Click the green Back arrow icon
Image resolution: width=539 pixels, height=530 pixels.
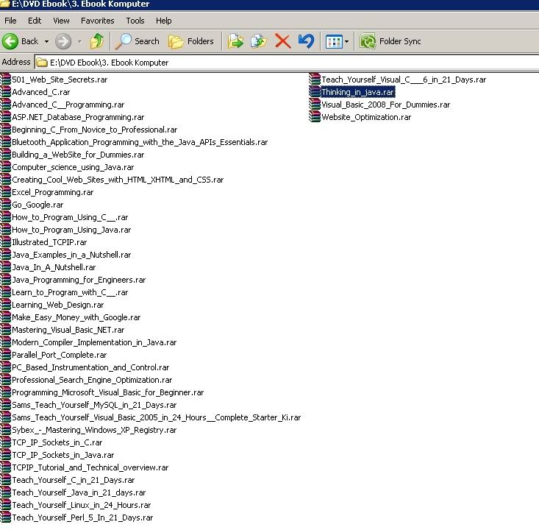[x=10, y=41]
